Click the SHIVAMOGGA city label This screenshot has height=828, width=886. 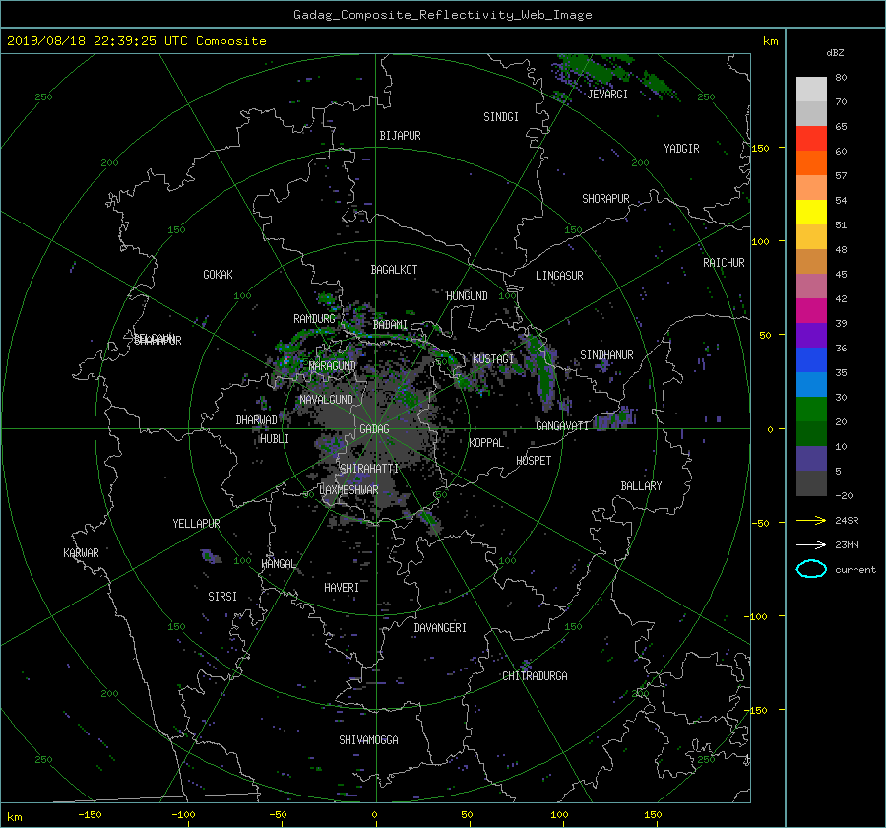coord(368,740)
